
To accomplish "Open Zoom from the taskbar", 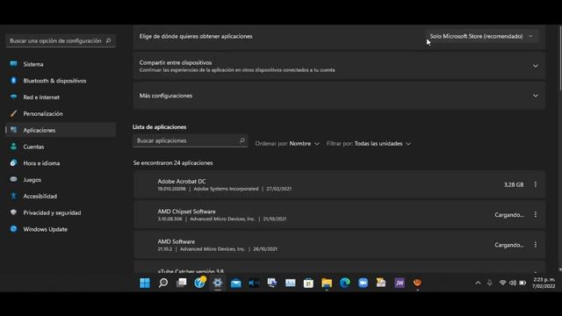I will pyautogui.click(x=363, y=283).
